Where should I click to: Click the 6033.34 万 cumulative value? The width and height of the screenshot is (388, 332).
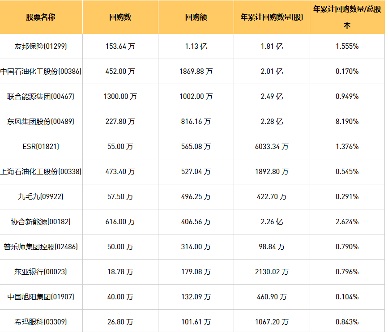coord(272,146)
